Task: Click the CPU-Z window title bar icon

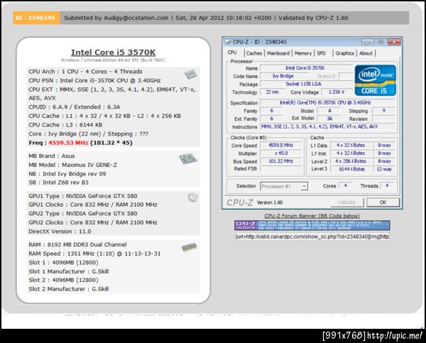Action: point(227,42)
